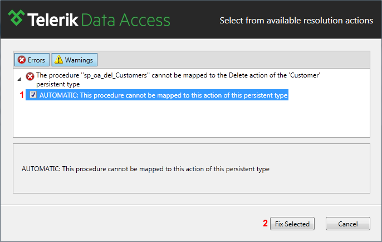Click the red number 2 annotation
The width and height of the screenshot is (382, 242).
click(265, 223)
